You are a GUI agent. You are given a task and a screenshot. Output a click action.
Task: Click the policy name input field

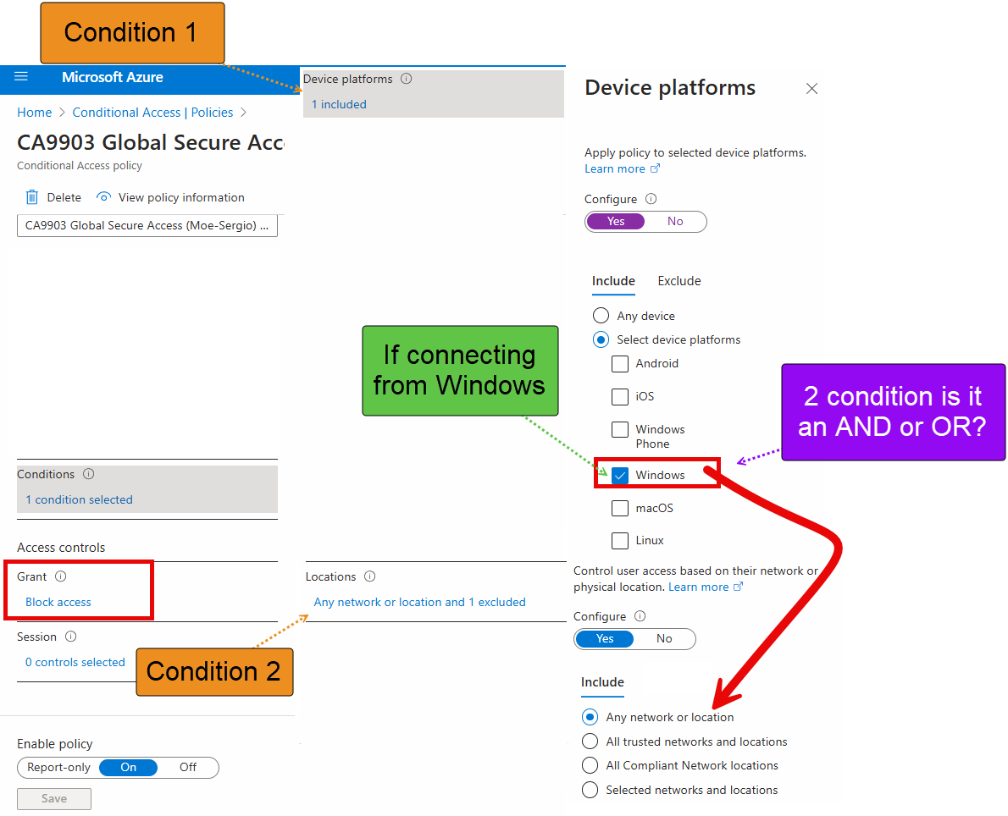(147, 225)
